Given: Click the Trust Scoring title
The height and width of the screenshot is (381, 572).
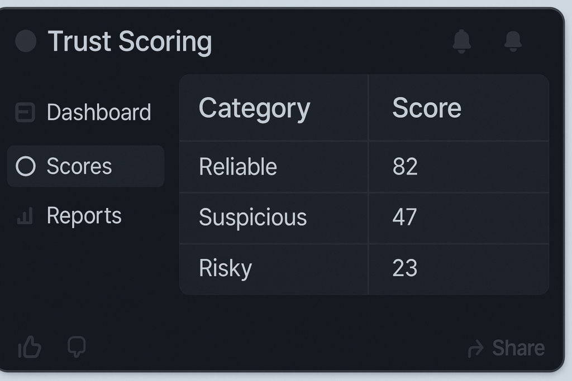Looking at the screenshot, I should [130, 42].
